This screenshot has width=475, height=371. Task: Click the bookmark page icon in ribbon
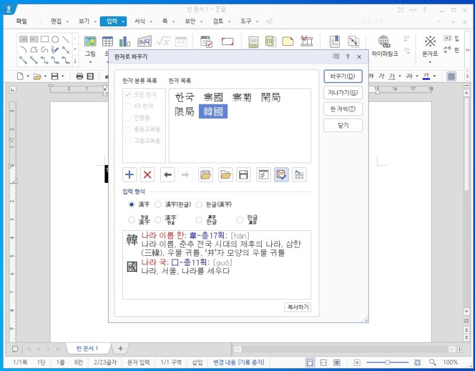pos(334,42)
